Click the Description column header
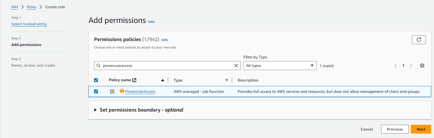 coord(248,80)
